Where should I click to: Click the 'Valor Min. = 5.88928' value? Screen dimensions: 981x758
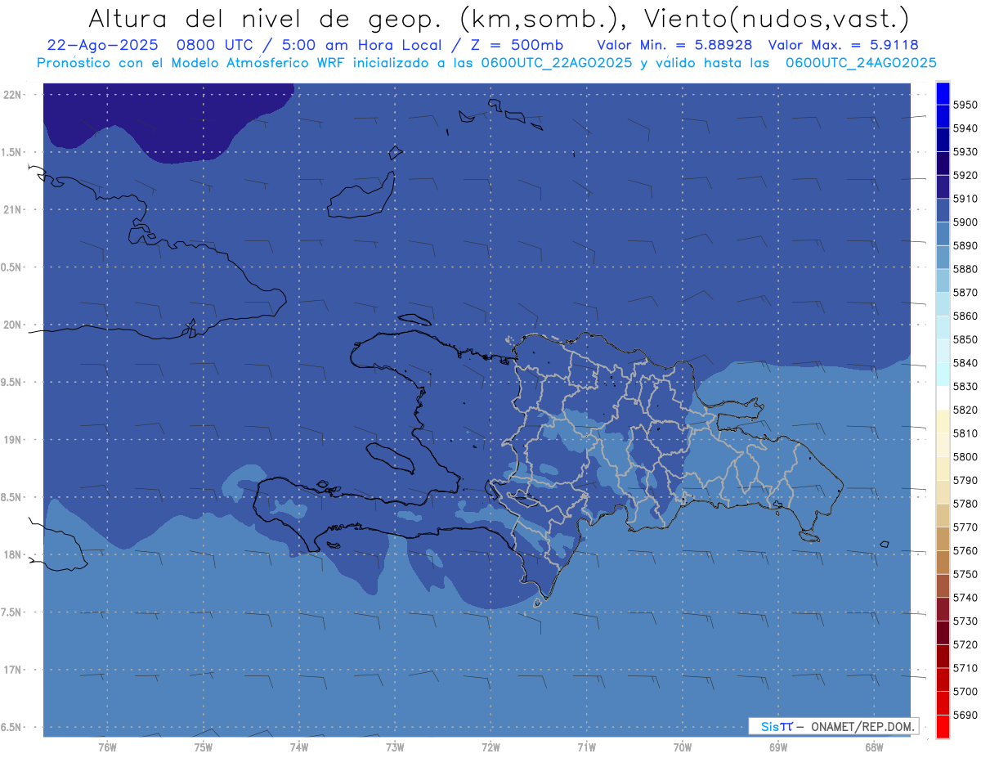(674, 45)
